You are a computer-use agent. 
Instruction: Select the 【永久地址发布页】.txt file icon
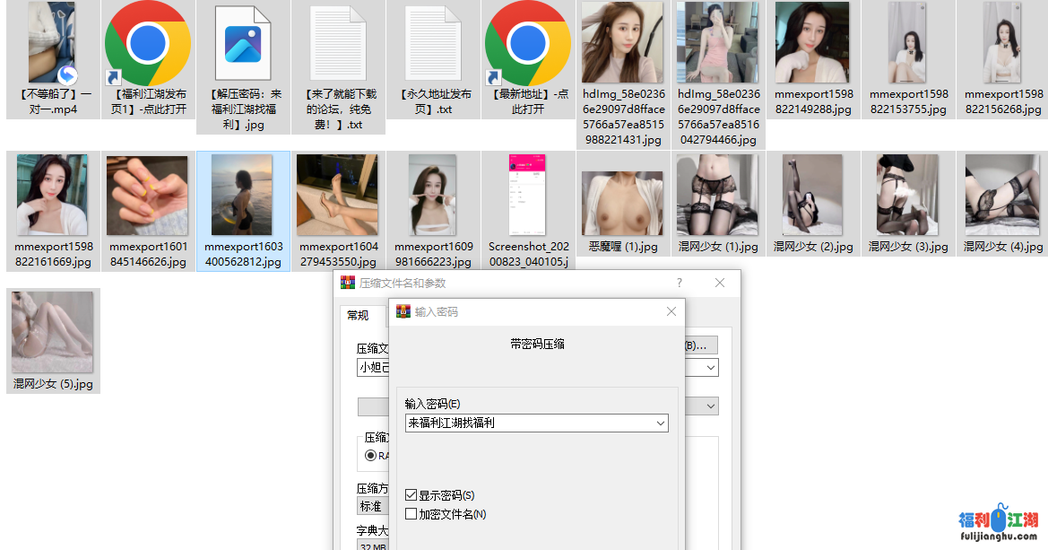coord(432,43)
